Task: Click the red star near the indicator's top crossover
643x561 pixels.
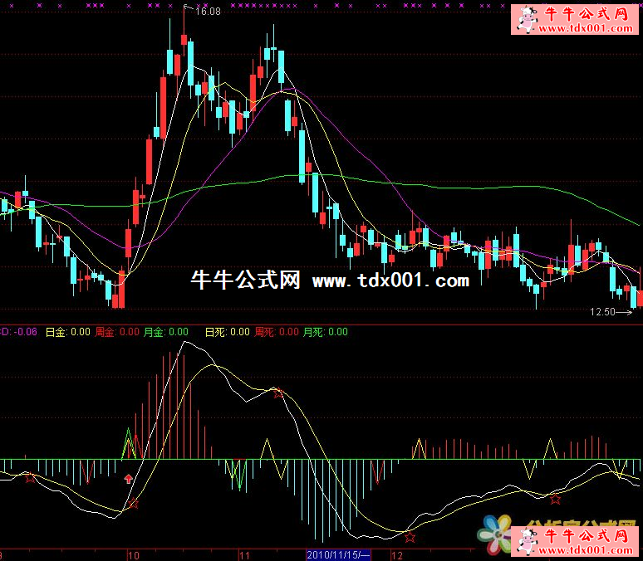Action: [x=278, y=393]
